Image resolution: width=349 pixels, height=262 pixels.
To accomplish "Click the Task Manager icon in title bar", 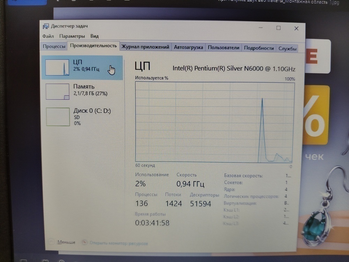I will (x=46, y=27).
